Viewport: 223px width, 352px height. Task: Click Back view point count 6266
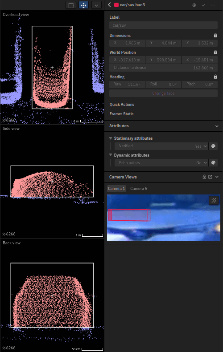(9, 348)
